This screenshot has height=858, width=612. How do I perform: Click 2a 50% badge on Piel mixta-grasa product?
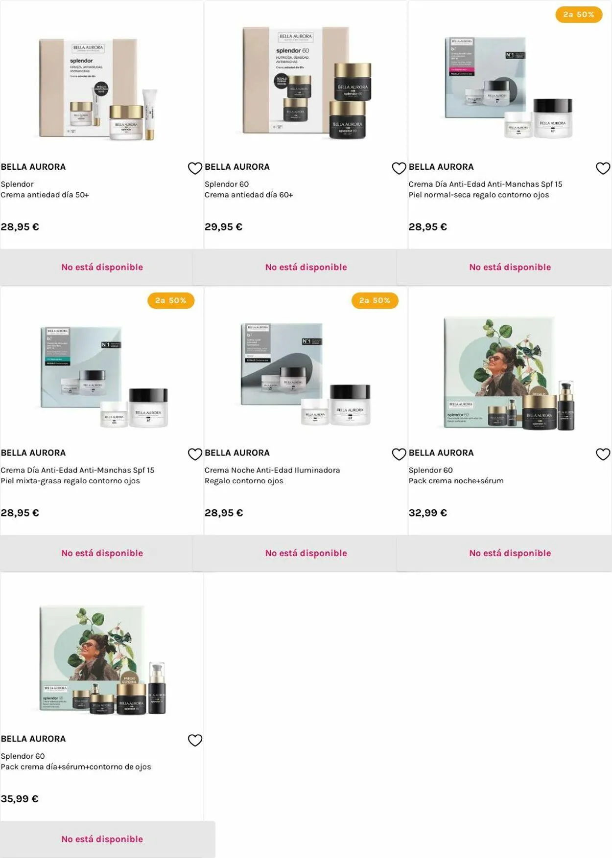[171, 301]
